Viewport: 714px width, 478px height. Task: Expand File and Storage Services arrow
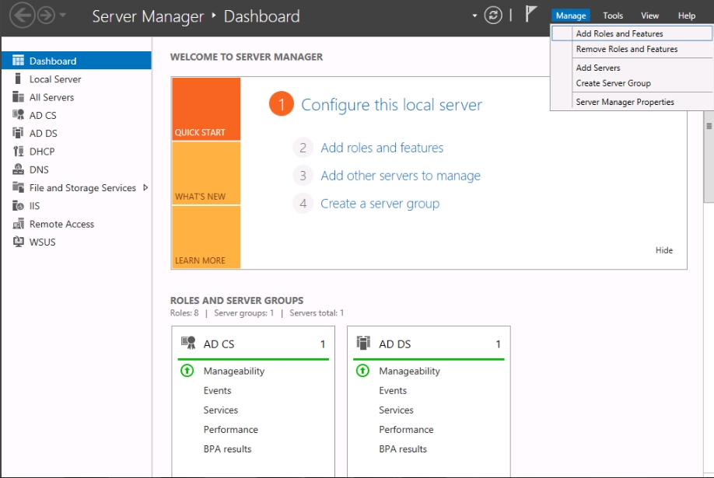(x=145, y=187)
